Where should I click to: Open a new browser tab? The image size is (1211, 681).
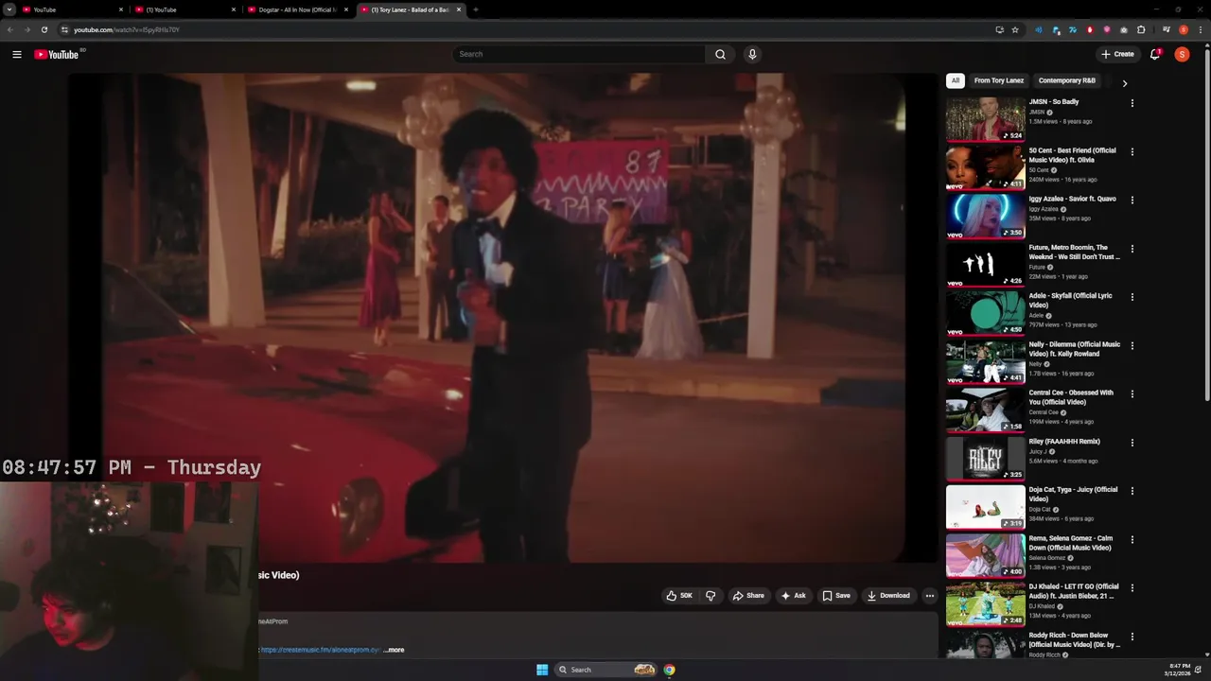475,9
